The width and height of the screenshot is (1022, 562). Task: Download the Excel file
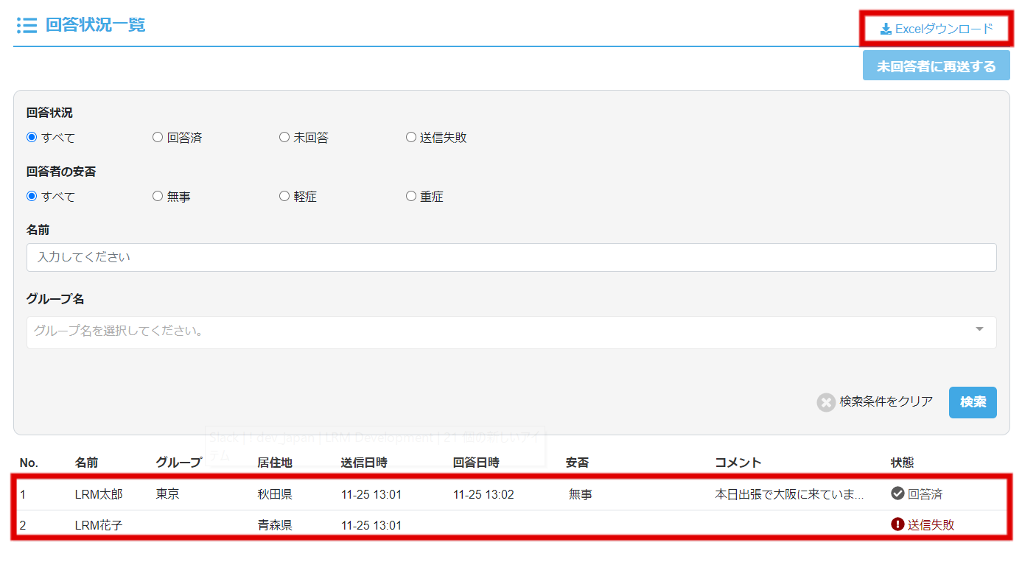pos(937,29)
